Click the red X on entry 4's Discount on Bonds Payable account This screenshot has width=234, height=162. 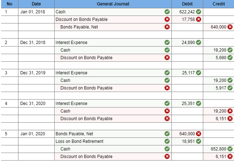[167, 118]
